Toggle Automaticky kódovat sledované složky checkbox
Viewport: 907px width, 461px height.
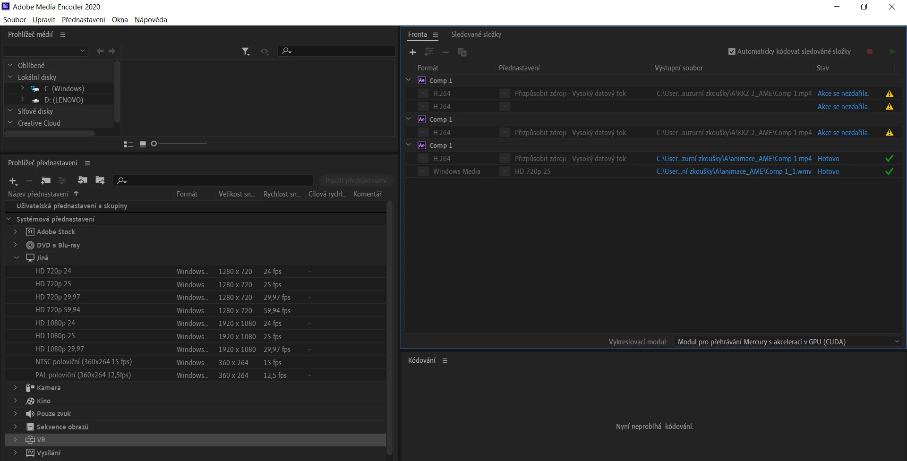tap(732, 51)
